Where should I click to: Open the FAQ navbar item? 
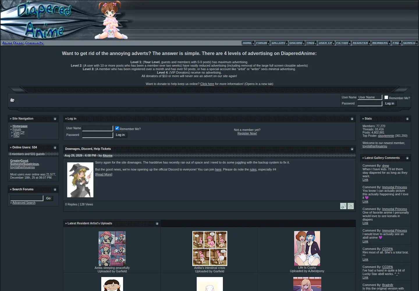396,43
